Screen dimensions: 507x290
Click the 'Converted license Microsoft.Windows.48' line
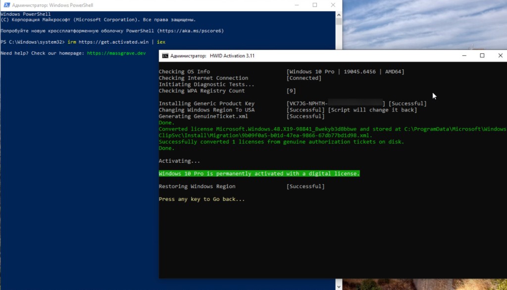(333, 129)
